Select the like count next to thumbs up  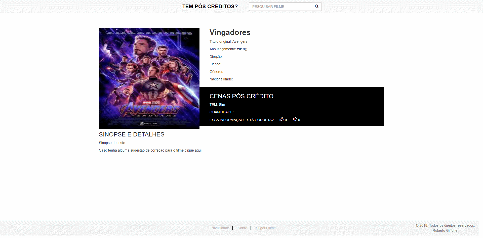pyautogui.click(x=286, y=120)
